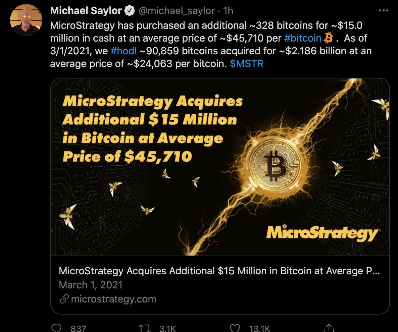
Task: Click the @michael_saylor handle
Action: [x=176, y=11]
